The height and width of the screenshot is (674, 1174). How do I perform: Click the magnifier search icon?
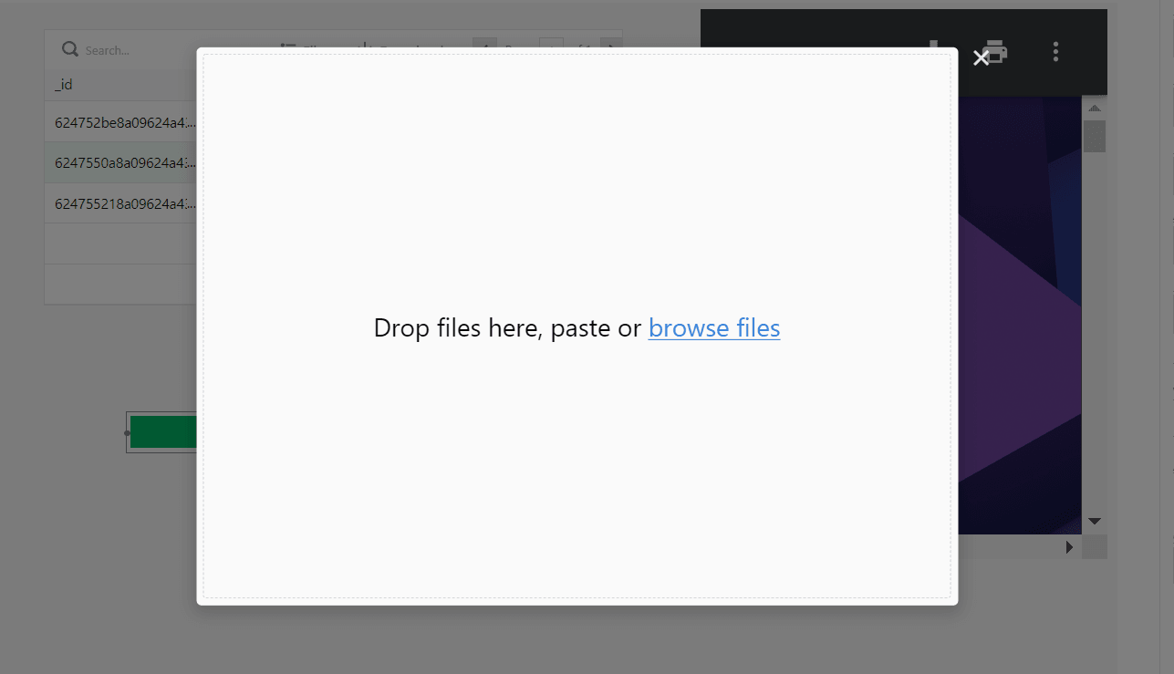[x=69, y=49]
